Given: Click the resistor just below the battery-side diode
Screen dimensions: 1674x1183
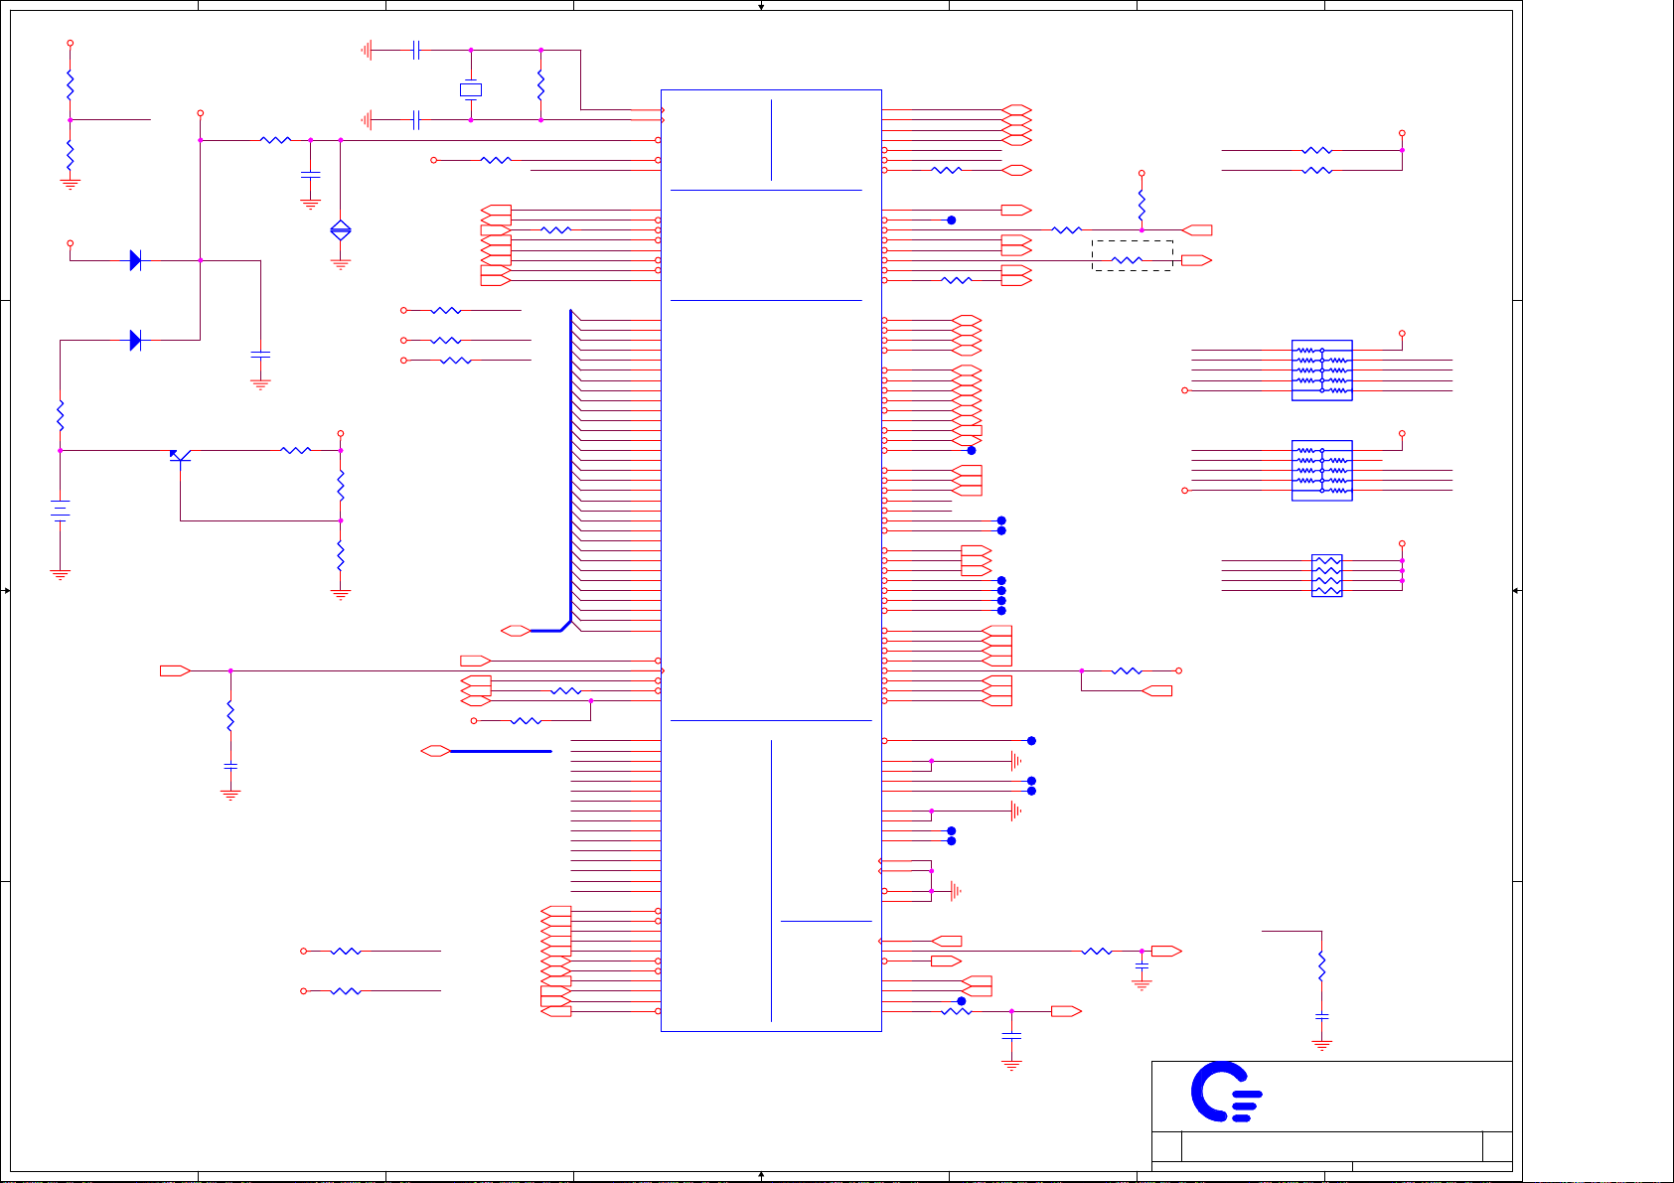Looking at the screenshot, I should point(60,416).
